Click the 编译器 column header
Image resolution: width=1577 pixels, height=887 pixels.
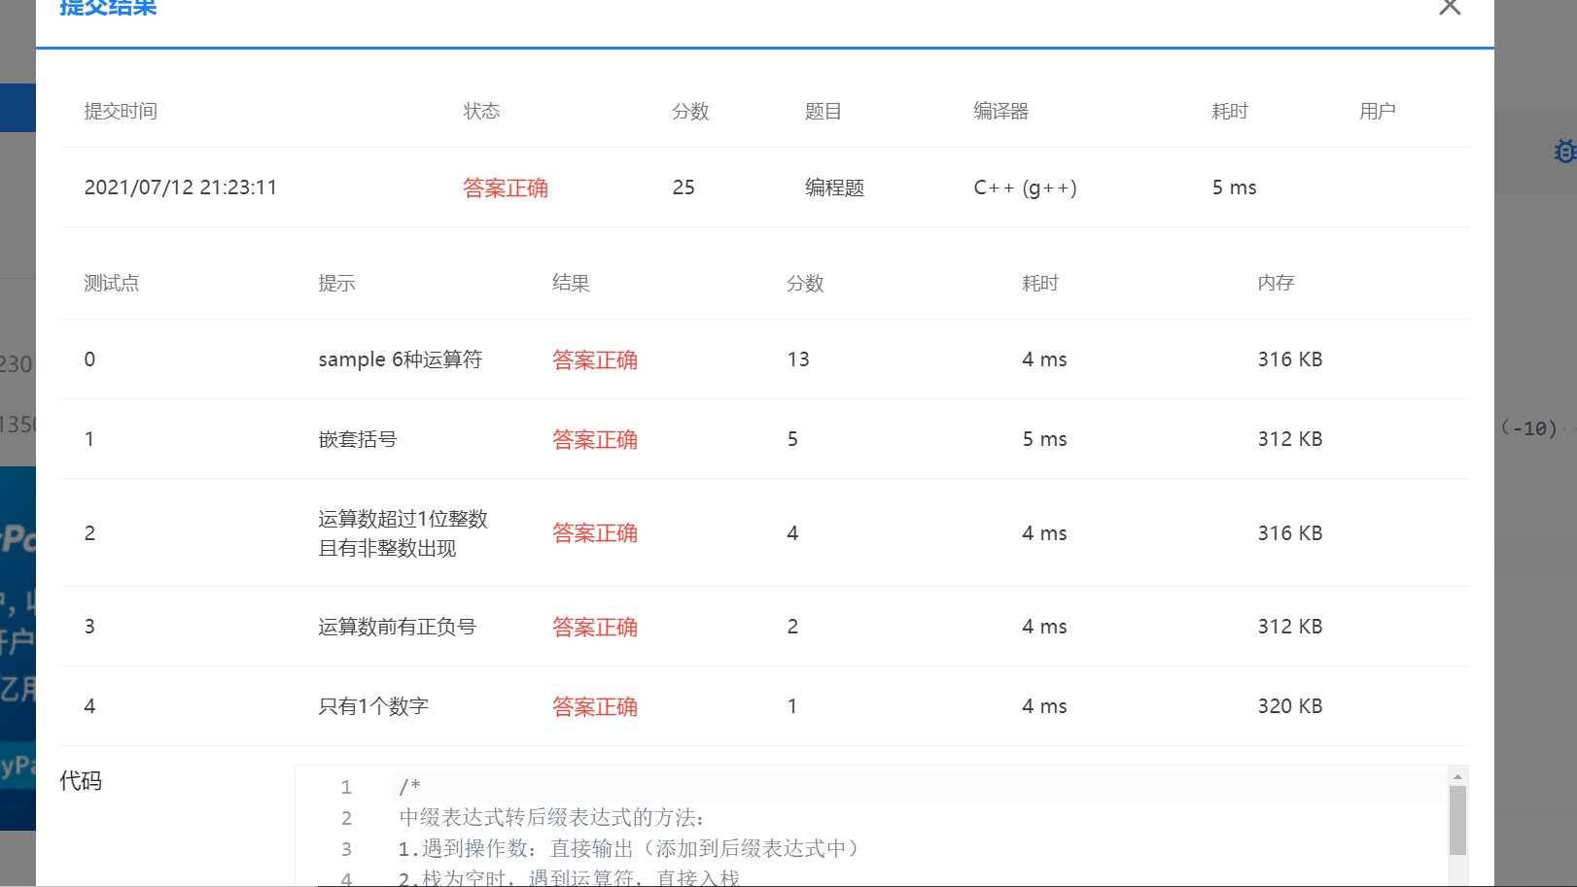pos(1001,111)
